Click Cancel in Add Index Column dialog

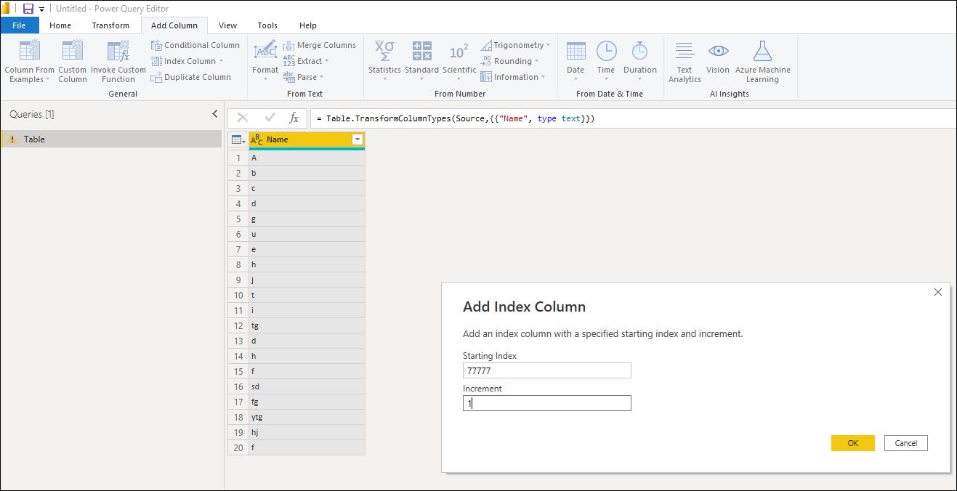(x=906, y=443)
